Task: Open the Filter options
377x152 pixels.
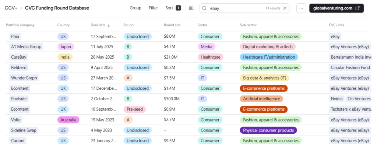Action: pyautogui.click(x=154, y=8)
